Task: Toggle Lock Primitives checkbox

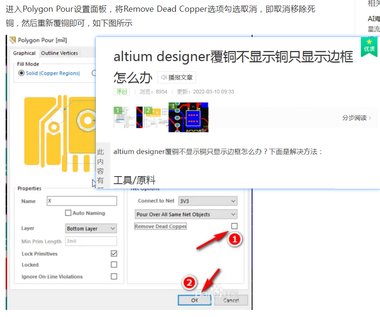Action: click(x=114, y=253)
